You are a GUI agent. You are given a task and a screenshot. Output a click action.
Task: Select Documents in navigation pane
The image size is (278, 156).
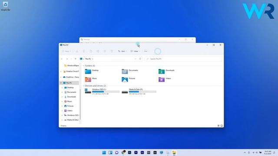pos(70,92)
